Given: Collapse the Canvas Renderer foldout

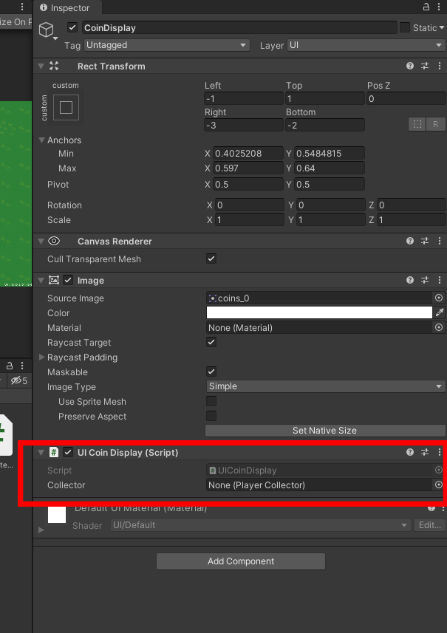Looking at the screenshot, I should pyautogui.click(x=41, y=241).
